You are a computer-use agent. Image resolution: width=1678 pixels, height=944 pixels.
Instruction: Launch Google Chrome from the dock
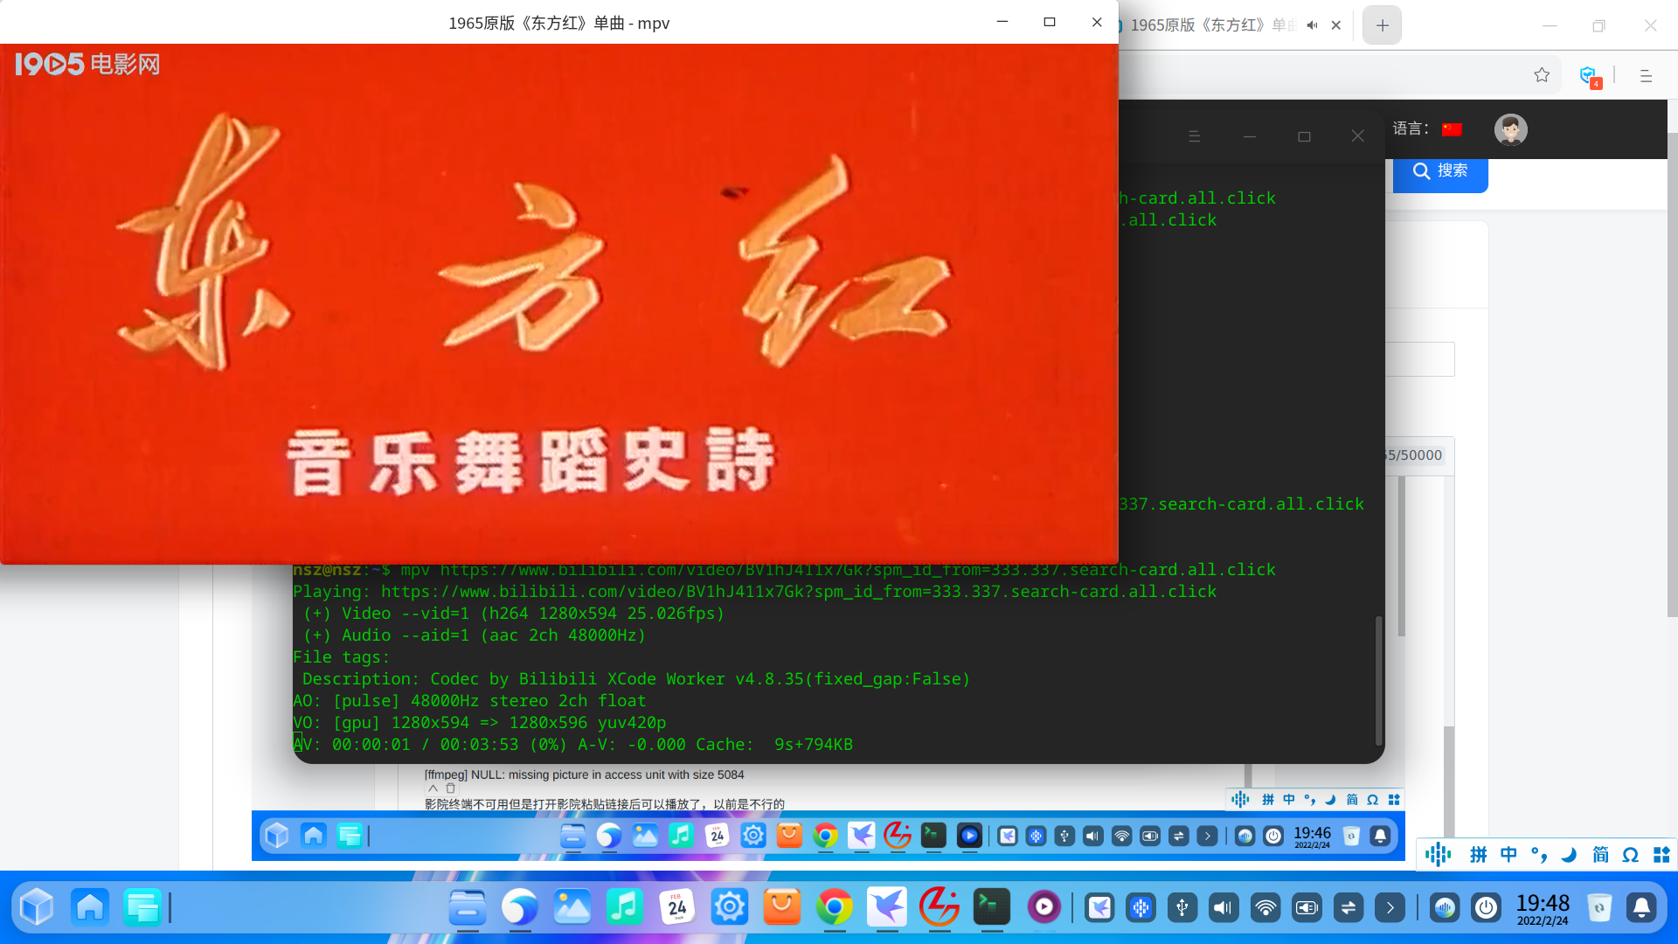coord(834,908)
